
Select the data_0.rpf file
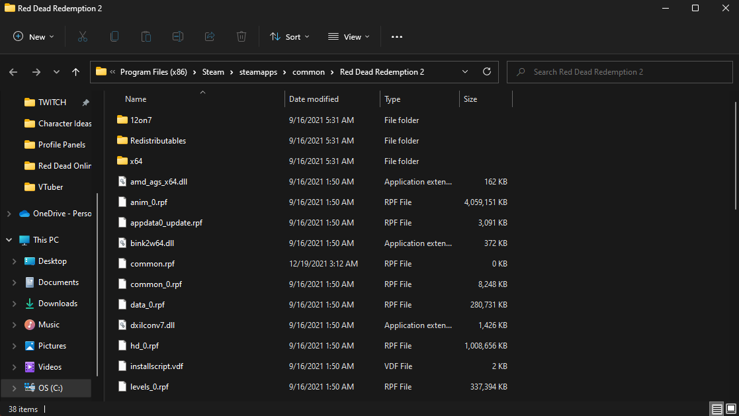point(148,305)
